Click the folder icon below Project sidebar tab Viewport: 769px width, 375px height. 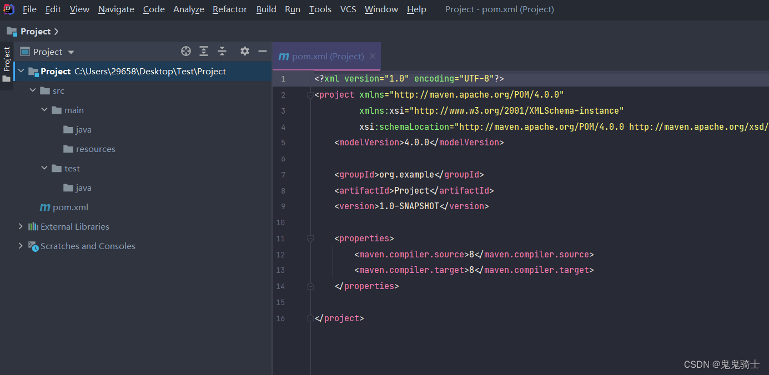pyautogui.click(x=7, y=79)
